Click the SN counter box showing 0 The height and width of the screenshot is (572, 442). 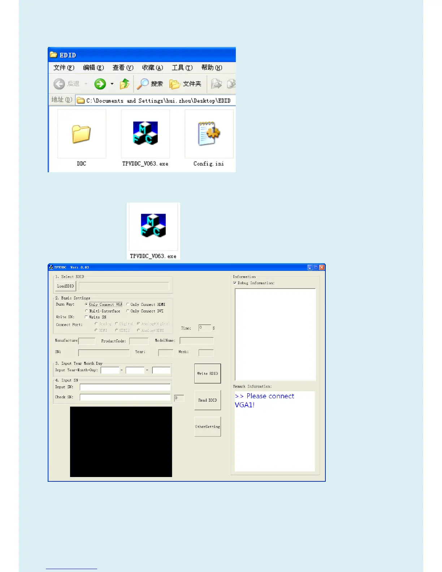point(179,398)
